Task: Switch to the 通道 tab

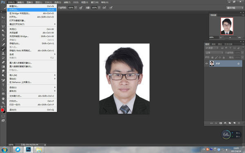Action: tap(214, 44)
